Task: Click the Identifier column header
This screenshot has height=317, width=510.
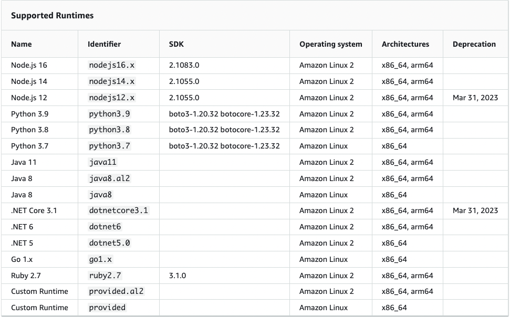Action: pos(104,44)
